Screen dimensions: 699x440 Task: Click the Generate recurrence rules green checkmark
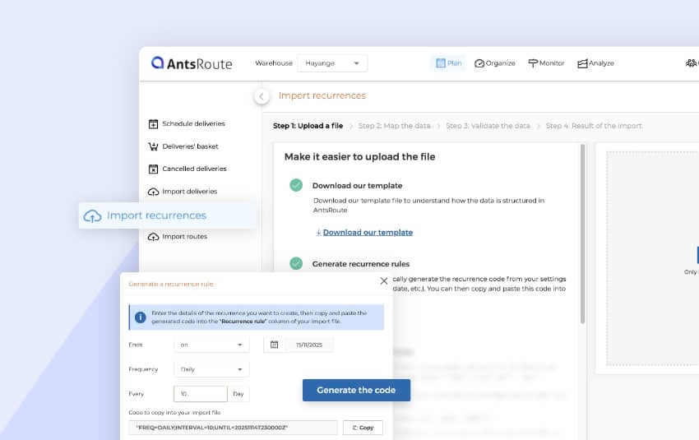(296, 263)
